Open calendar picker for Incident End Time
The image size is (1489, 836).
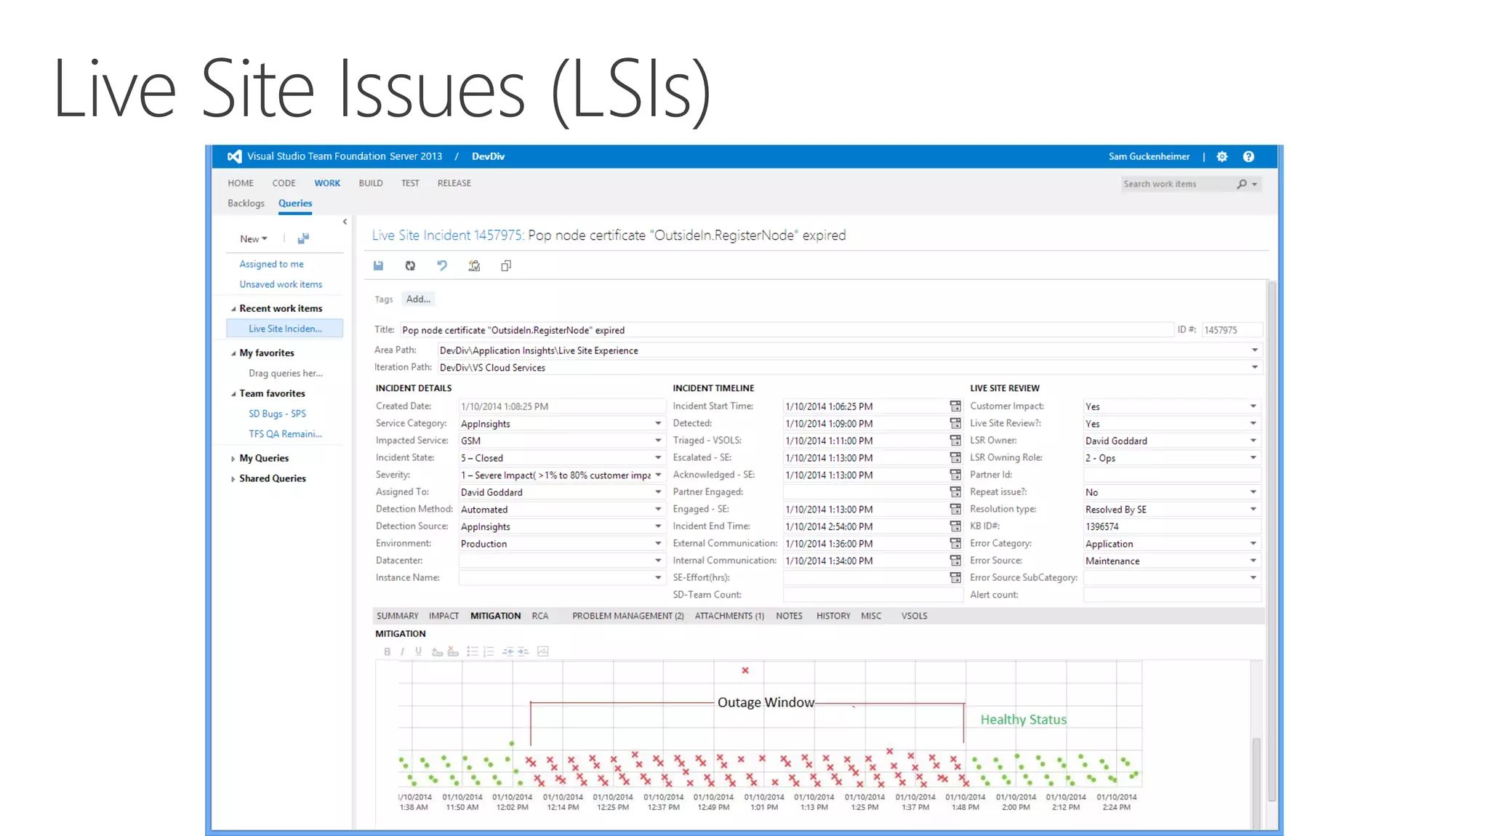pos(955,526)
